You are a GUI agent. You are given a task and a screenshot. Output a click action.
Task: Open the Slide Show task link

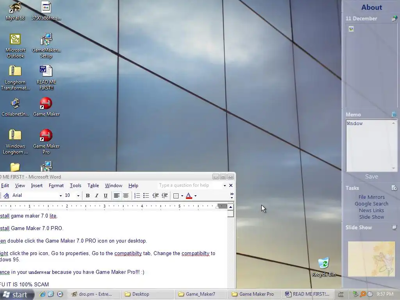click(371, 217)
